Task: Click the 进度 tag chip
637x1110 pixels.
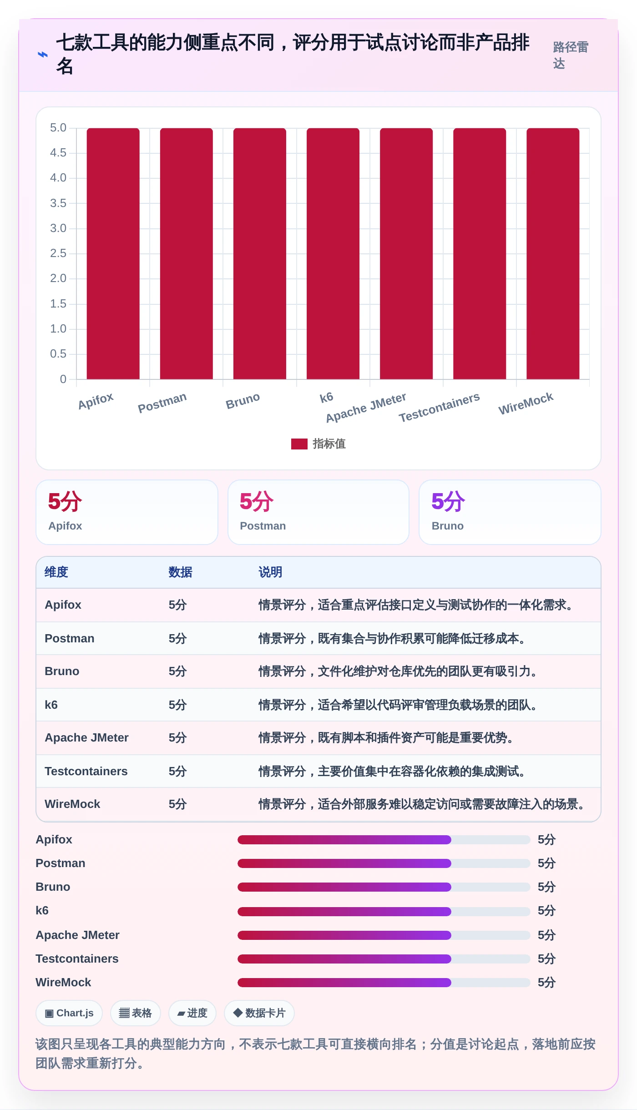Action: 192,1013
